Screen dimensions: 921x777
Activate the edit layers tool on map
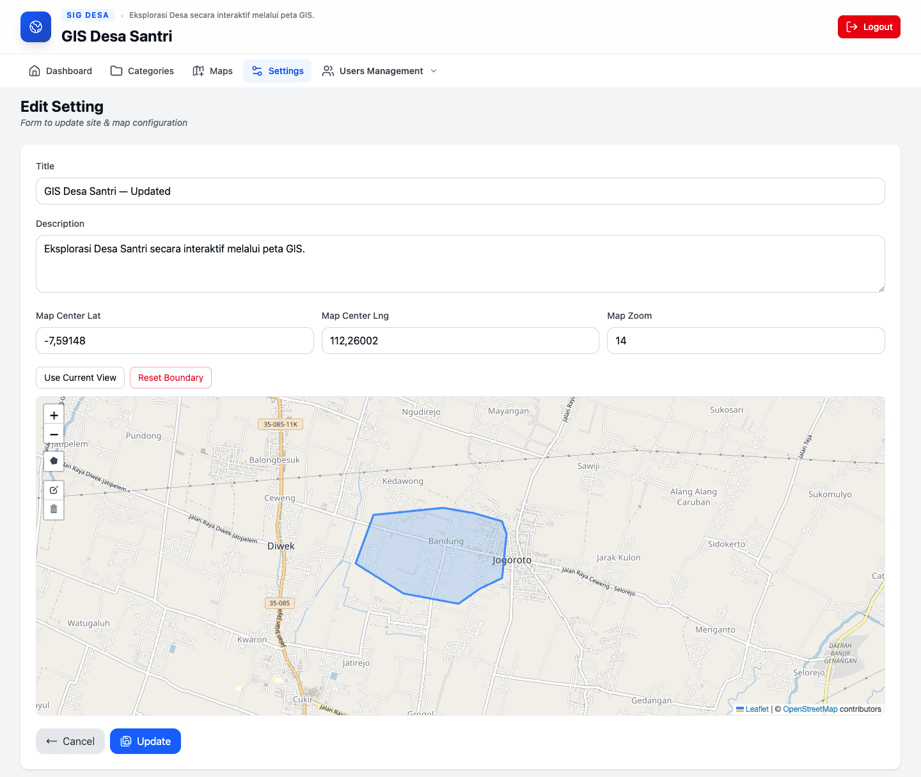[x=54, y=490]
